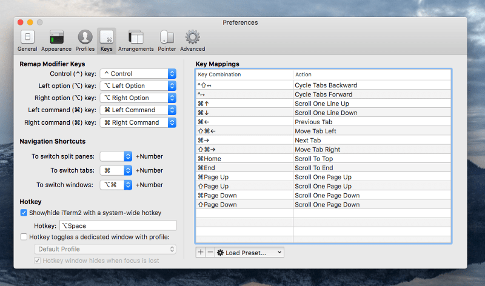Open the Left command key remap dropdown

(138, 110)
